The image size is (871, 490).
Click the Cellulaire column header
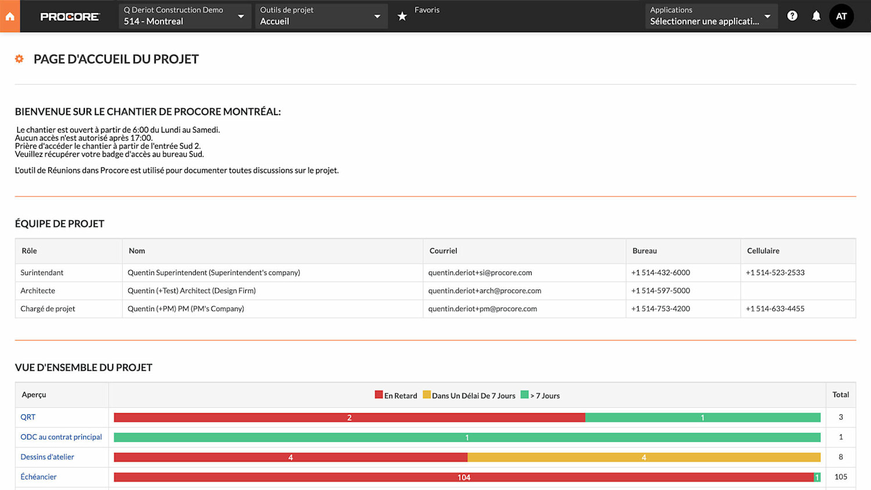[x=798, y=251]
